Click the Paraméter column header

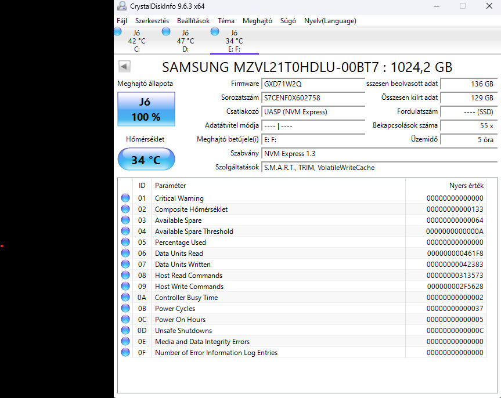coord(278,186)
